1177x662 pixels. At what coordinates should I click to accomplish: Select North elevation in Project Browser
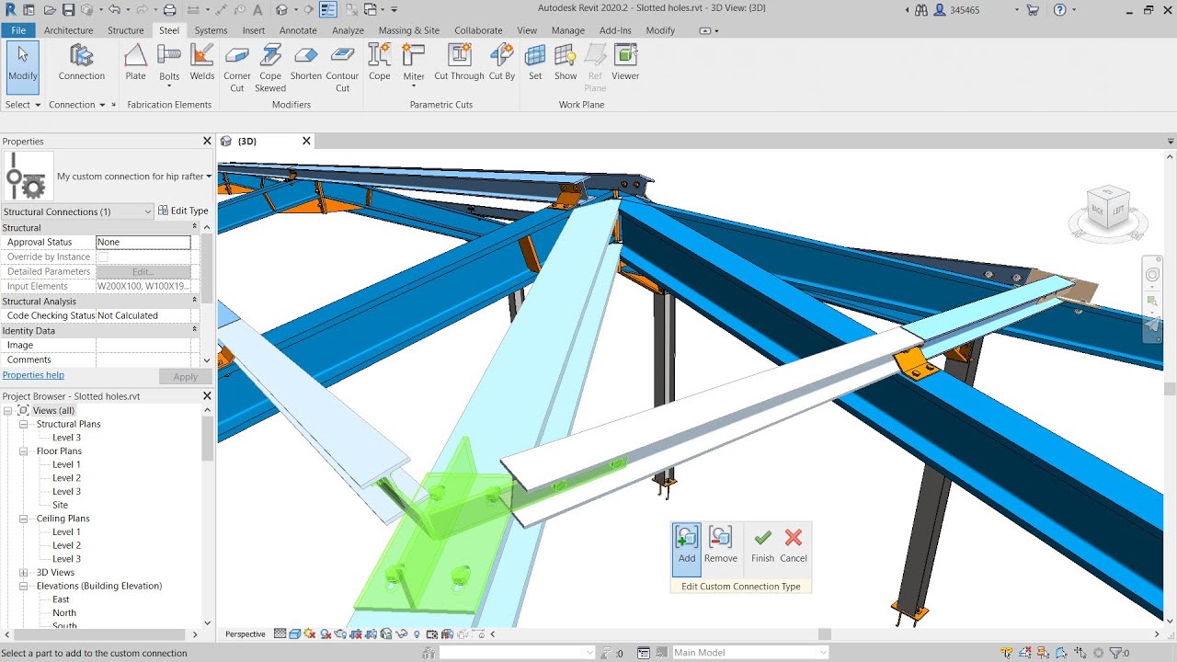coord(64,612)
